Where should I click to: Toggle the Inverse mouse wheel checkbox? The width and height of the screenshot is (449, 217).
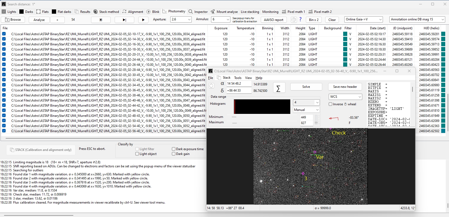point(331,104)
